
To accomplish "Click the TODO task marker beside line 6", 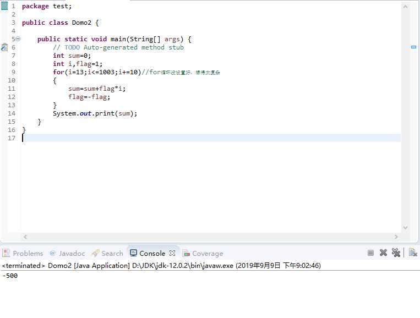I will (x=4, y=47).
